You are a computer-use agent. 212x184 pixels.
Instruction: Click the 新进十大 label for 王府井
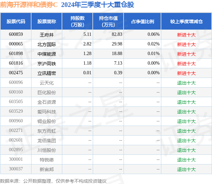(186, 35)
